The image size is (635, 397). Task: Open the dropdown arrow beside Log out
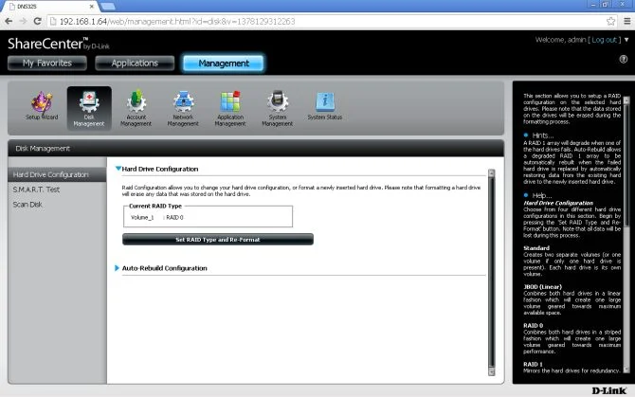[626, 40]
